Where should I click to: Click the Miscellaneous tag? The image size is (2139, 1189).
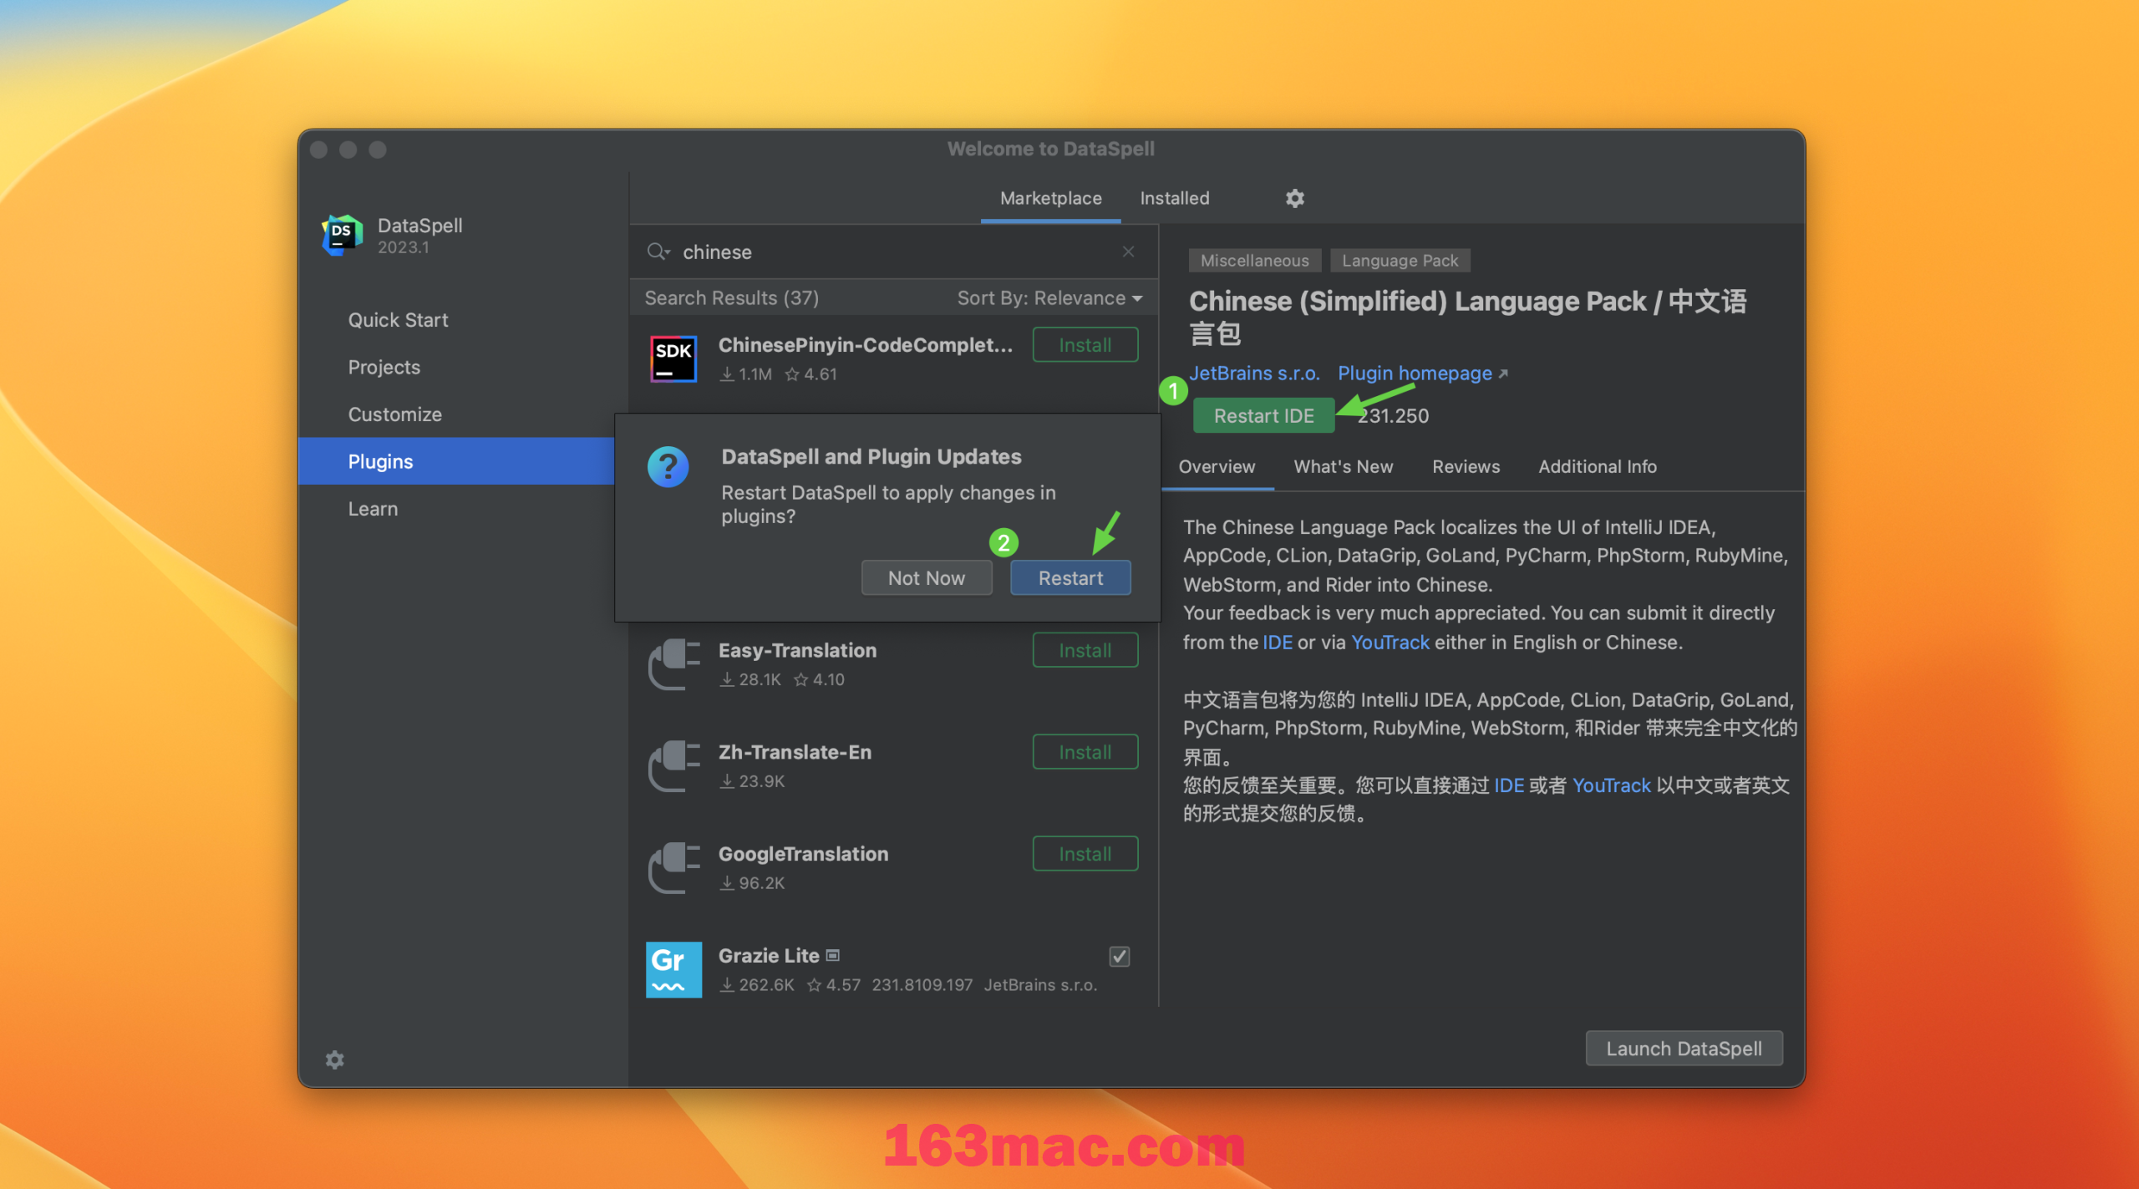pyautogui.click(x=1254, y=261)
